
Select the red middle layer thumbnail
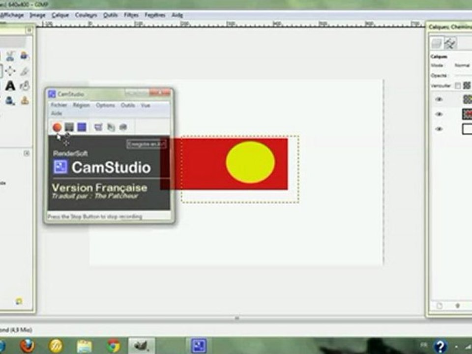(x=467, y=114)
